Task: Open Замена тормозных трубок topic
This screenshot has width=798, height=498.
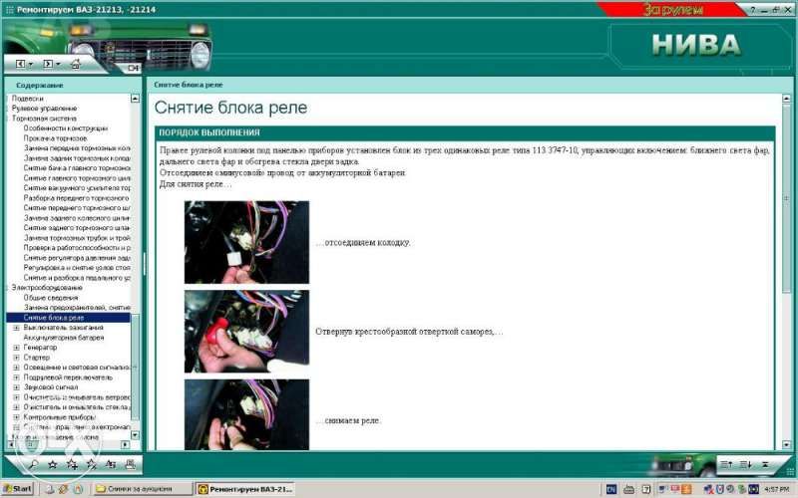Action: (77, 238)
